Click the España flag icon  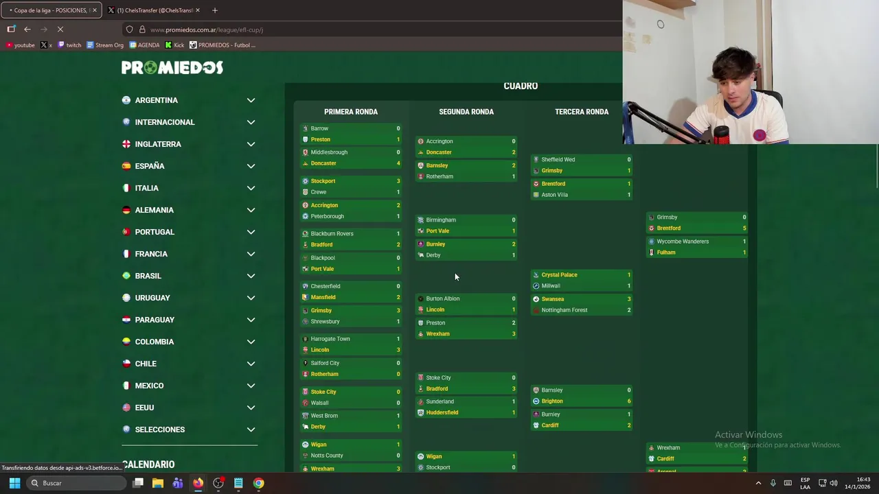point(126,166)
